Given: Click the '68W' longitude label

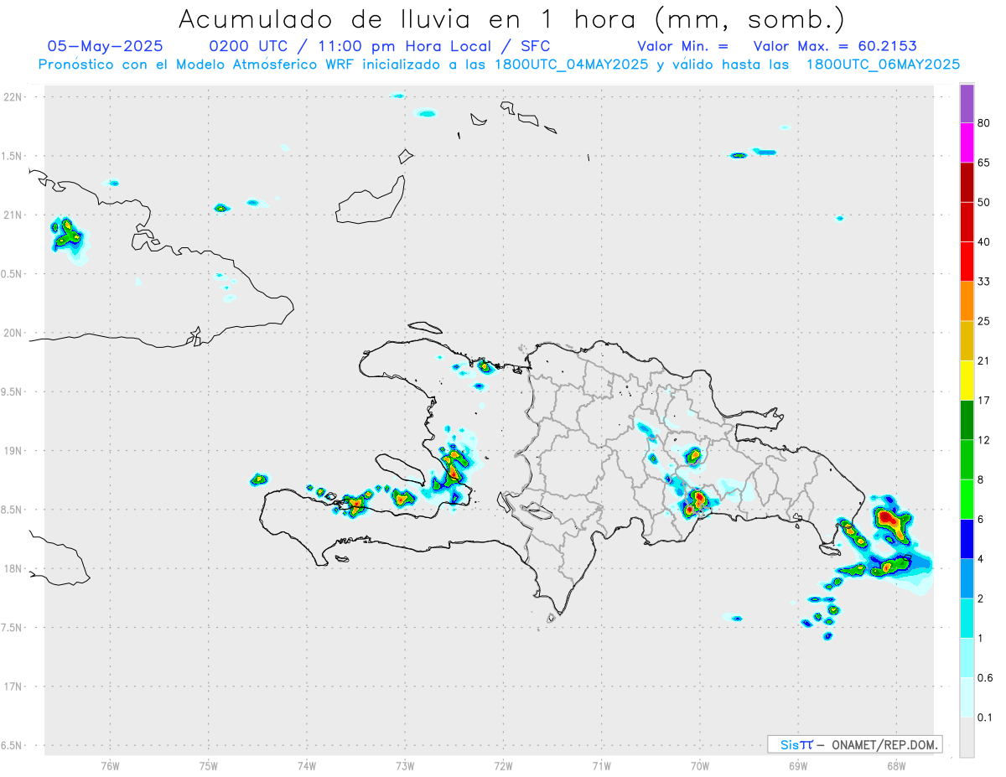Looking at the screenshot, I should (896, 764).
